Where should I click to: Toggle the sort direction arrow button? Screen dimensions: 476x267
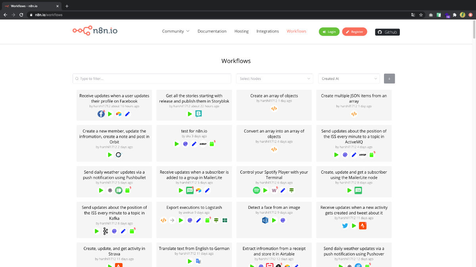pos(390,79)
